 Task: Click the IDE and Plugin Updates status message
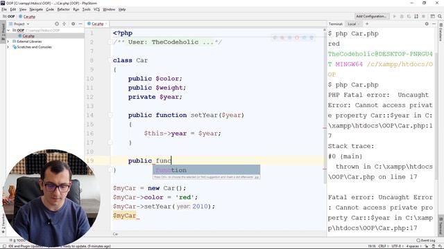tap(60, 246)
